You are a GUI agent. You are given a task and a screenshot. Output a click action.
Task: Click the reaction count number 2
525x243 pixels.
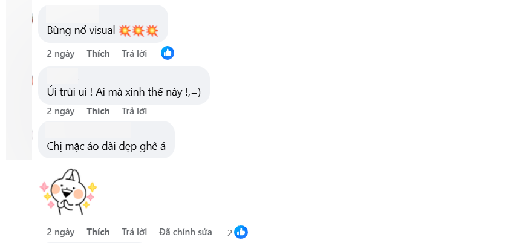coord(230,233)
